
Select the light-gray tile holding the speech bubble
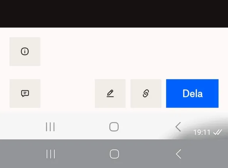tap(25, 93)
